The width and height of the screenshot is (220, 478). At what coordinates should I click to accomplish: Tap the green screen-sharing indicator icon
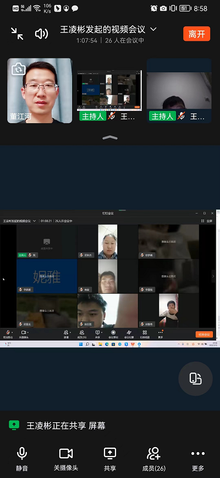[x=14, y=425]
